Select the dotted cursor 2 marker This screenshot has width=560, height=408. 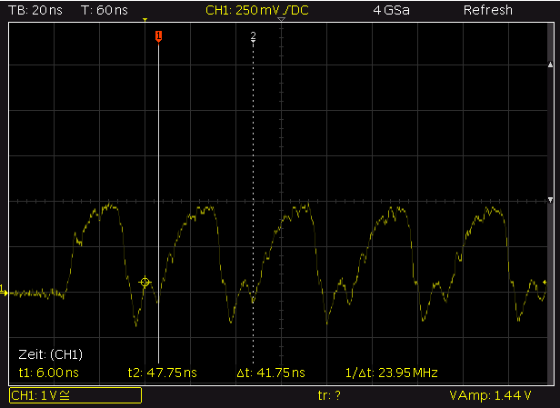point(254,36)
